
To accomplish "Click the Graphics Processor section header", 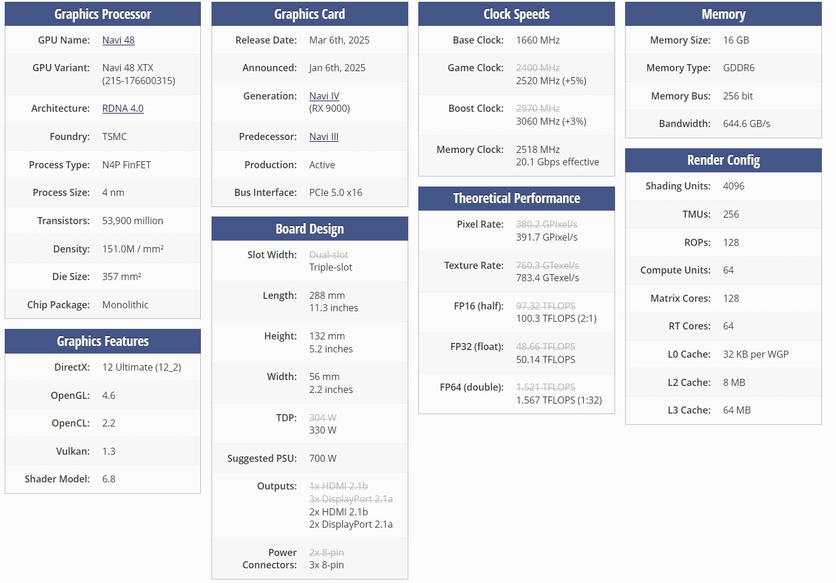I will coord(103,14).
